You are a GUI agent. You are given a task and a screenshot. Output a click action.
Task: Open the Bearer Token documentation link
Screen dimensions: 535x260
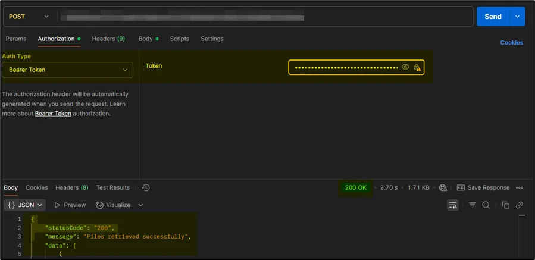[x=53, y=114]
